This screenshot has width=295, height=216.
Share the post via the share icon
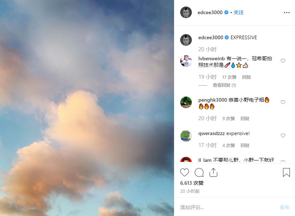tap(213, 172)
